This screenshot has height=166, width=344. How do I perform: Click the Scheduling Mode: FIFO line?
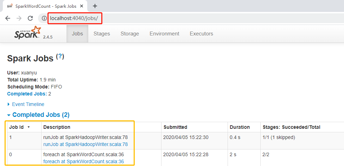pyautogui.click(x=35, y=87)
